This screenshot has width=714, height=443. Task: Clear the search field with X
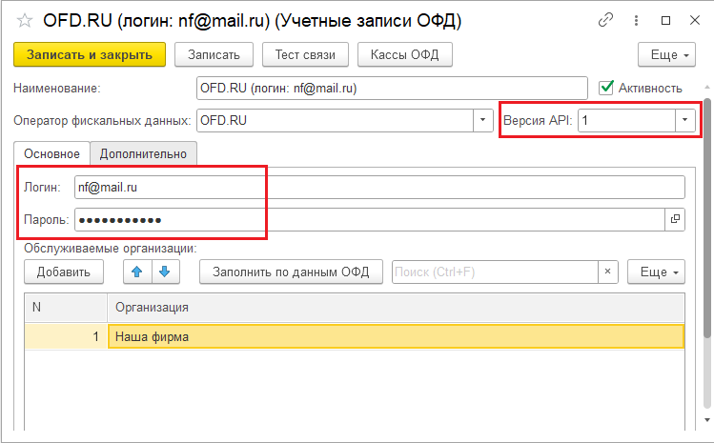607,272
